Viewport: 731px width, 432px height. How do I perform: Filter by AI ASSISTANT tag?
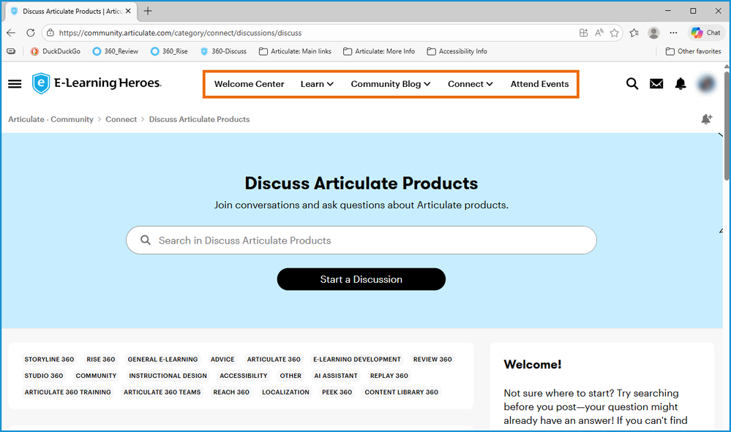pos(336,376)
